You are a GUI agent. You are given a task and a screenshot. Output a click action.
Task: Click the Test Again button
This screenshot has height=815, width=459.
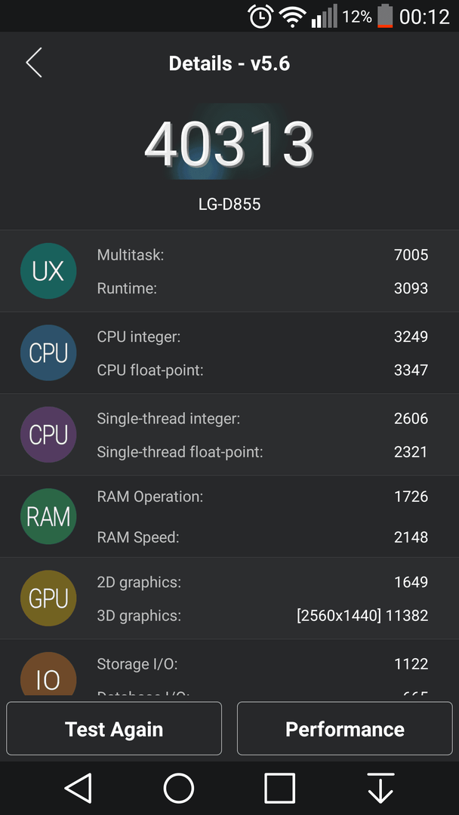point(114,729)
